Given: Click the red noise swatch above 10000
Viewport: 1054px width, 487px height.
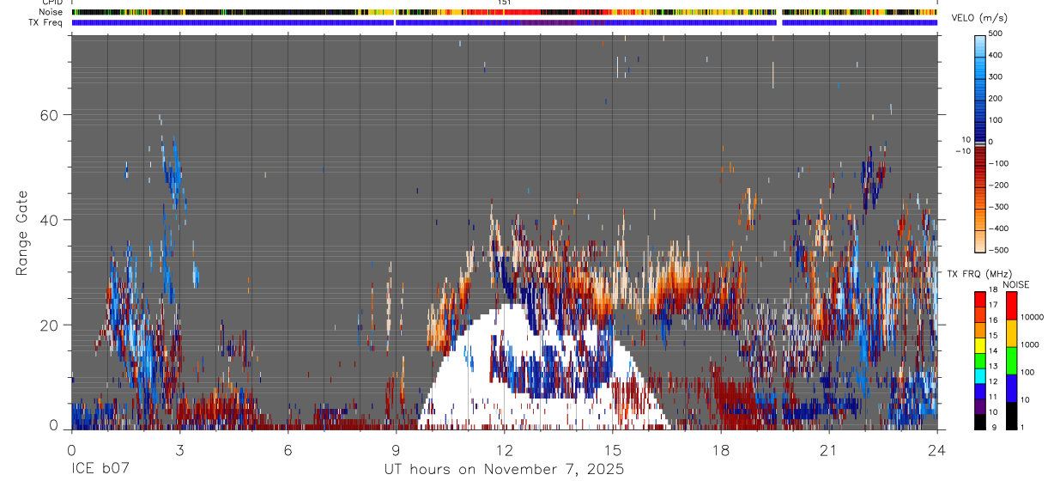Looking at the screenshot, I should [x=1011, y=306].
